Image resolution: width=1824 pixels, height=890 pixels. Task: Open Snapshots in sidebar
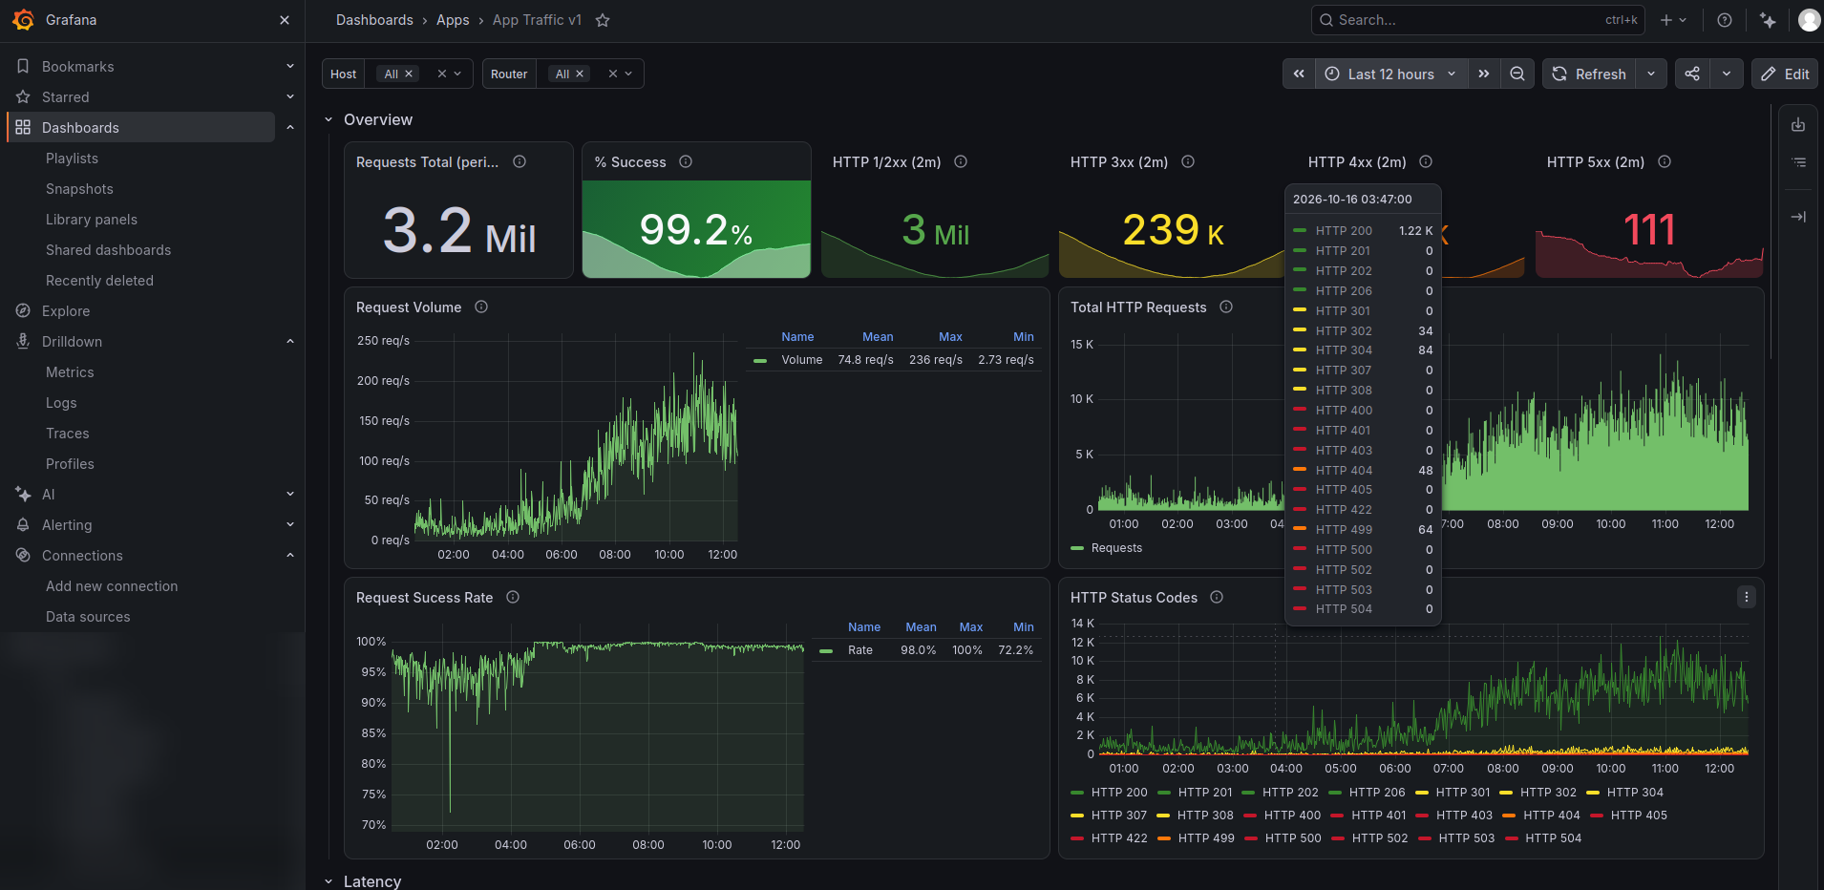[x=80, y=188]
